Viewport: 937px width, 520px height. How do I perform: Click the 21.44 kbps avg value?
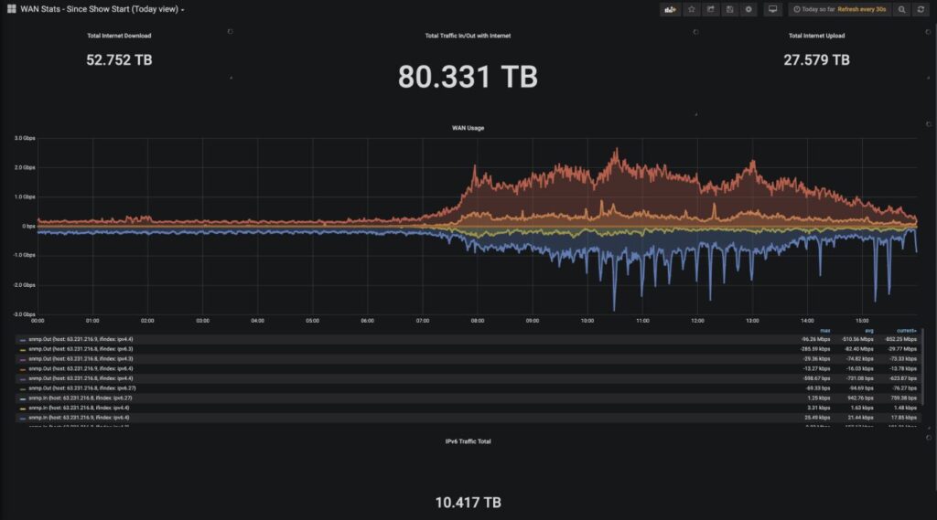(x=861, y=418)
